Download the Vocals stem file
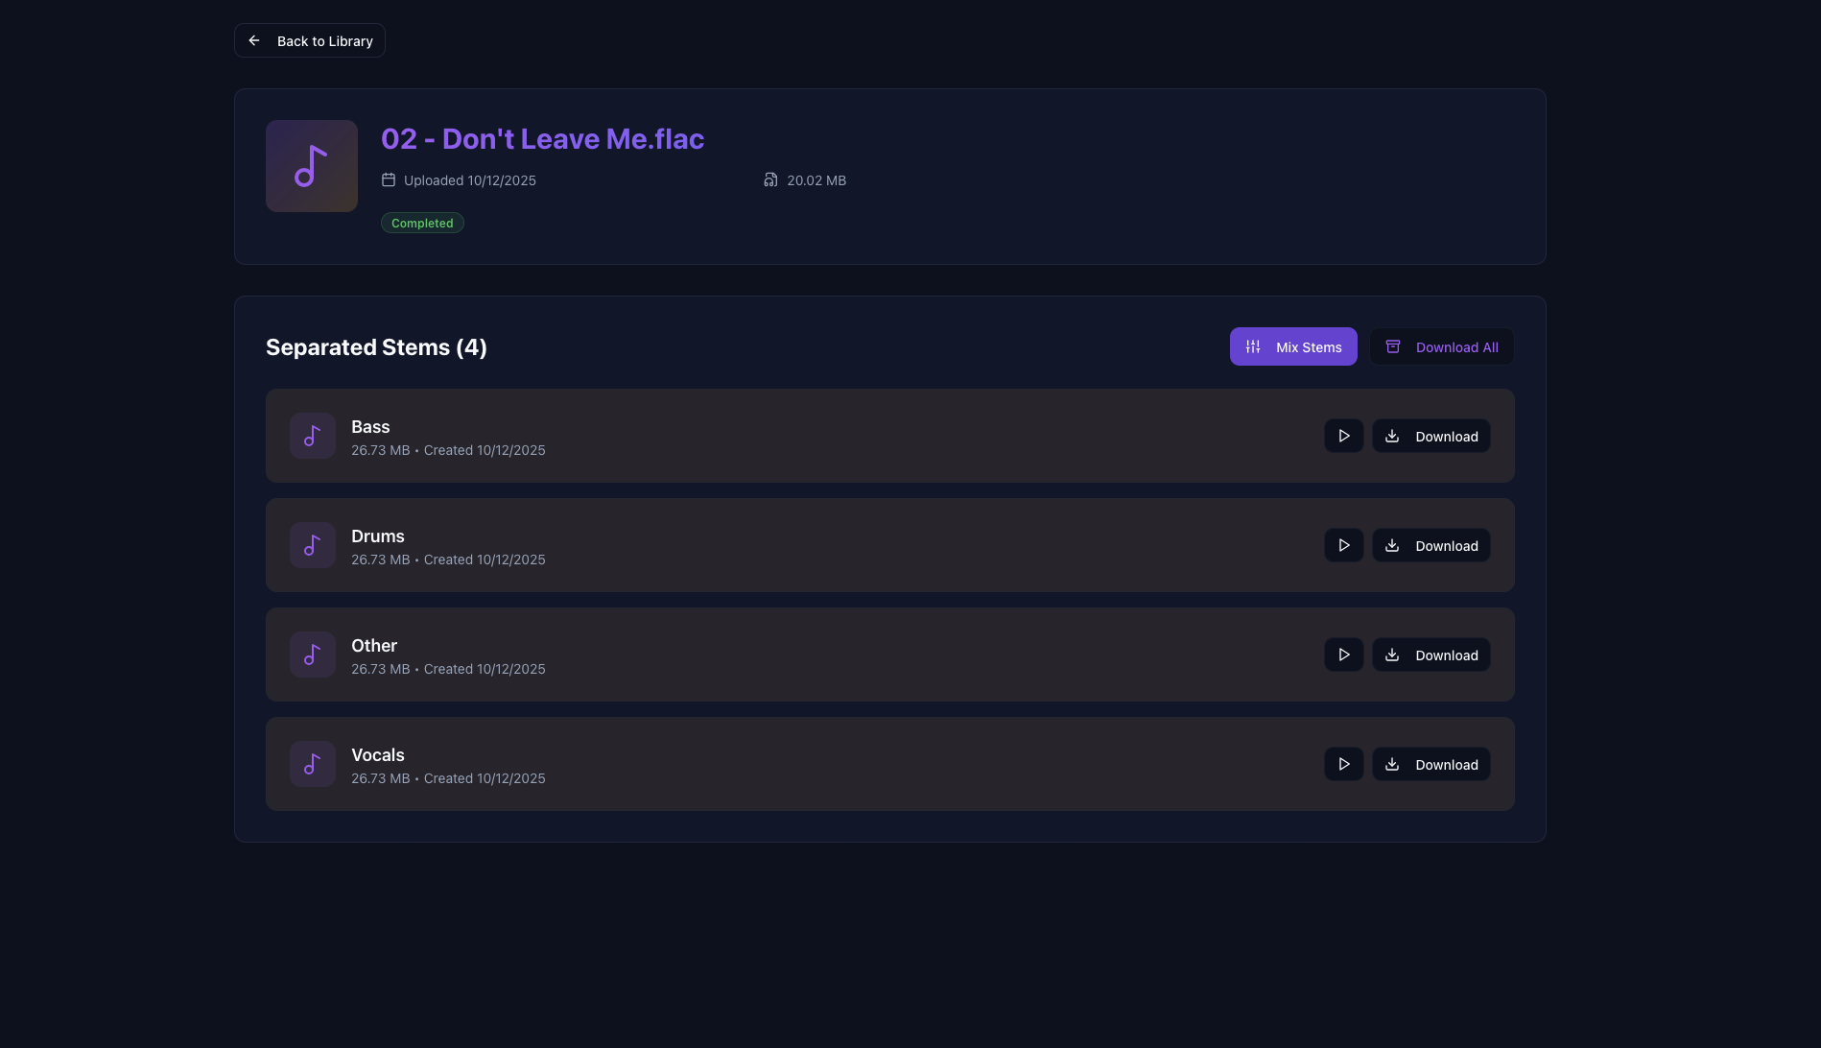Image resolution: width=1821 pixels, height=1048 pixels. click(x=1431, y=764)
